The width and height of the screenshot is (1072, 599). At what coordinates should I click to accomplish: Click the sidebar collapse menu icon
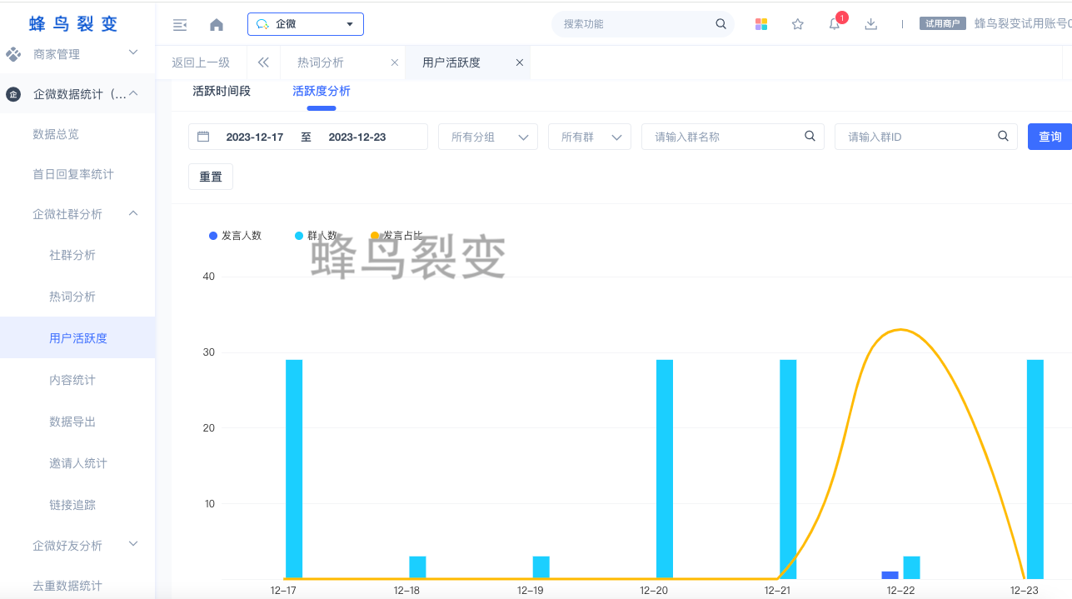[179, 25]
